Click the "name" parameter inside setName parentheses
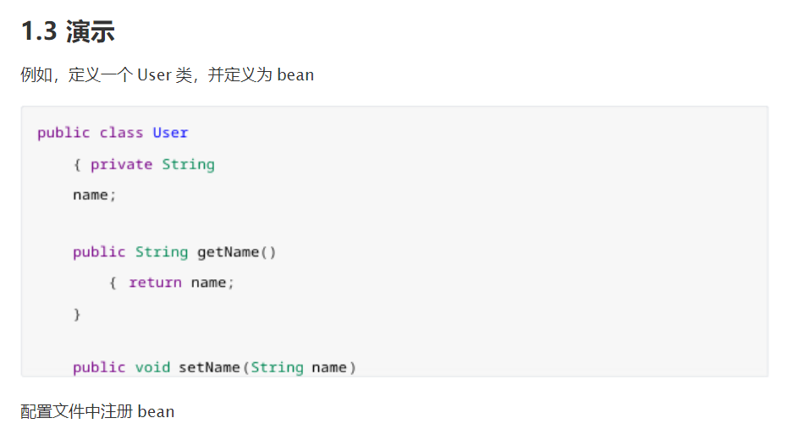The height and width of the screenshot is (429, 788). click(329, 367)
